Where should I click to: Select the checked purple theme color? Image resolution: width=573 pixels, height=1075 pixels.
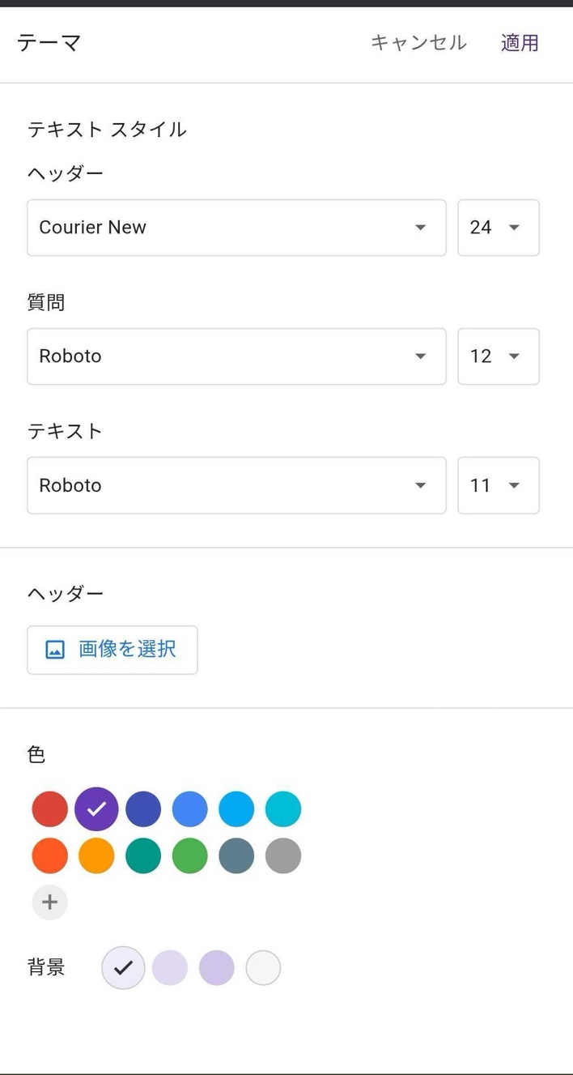96,809
